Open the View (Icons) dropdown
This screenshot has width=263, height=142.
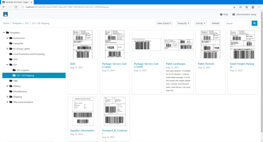coord(164,23)
